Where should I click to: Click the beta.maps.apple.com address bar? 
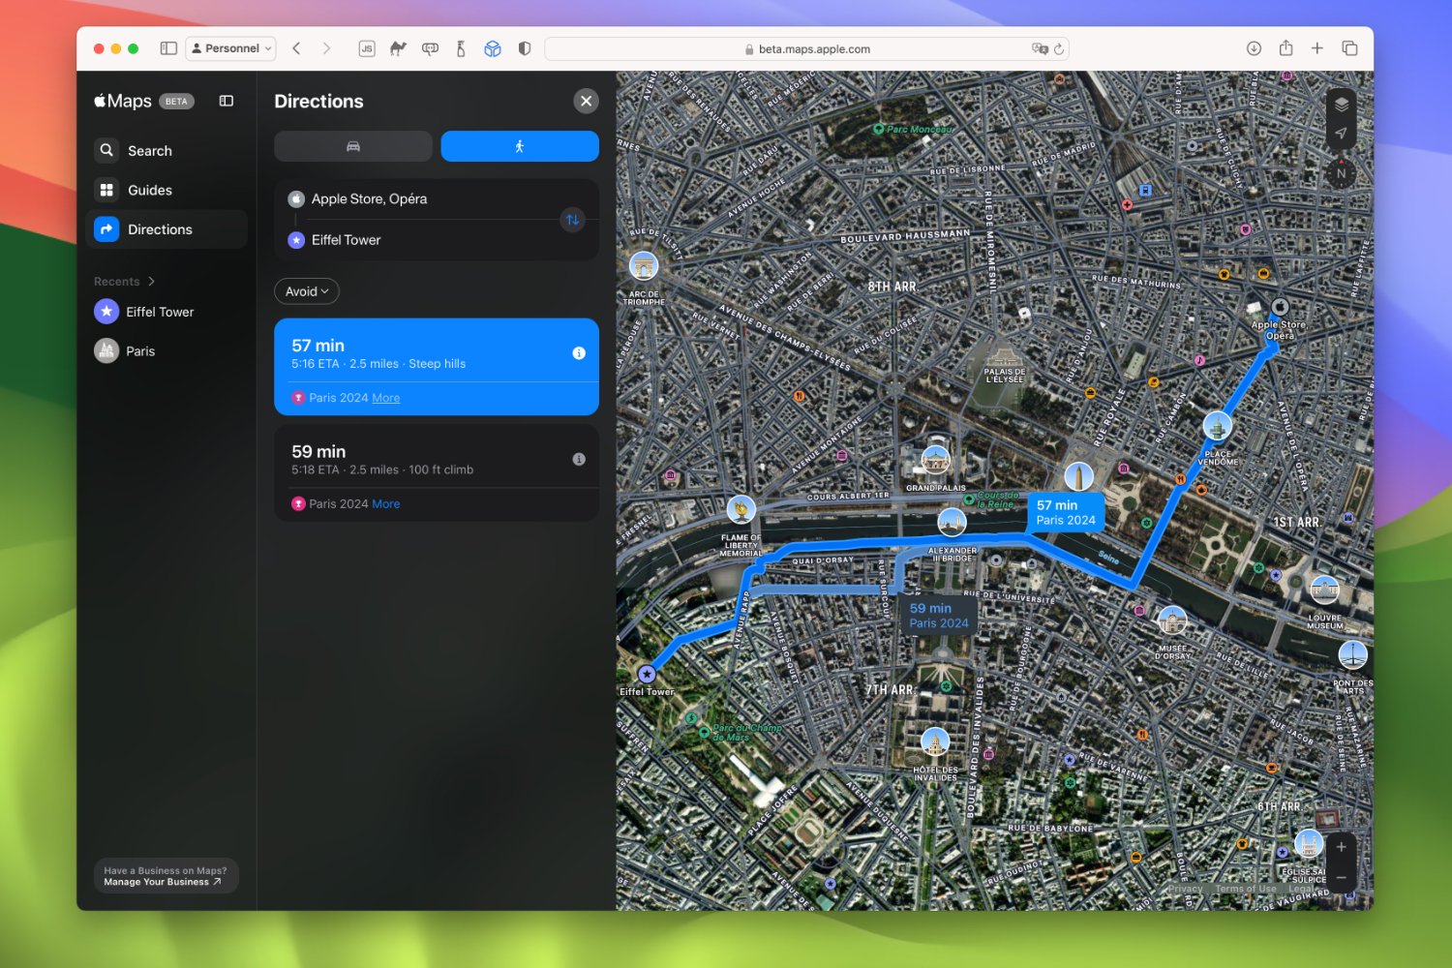[x=807, y=48]
